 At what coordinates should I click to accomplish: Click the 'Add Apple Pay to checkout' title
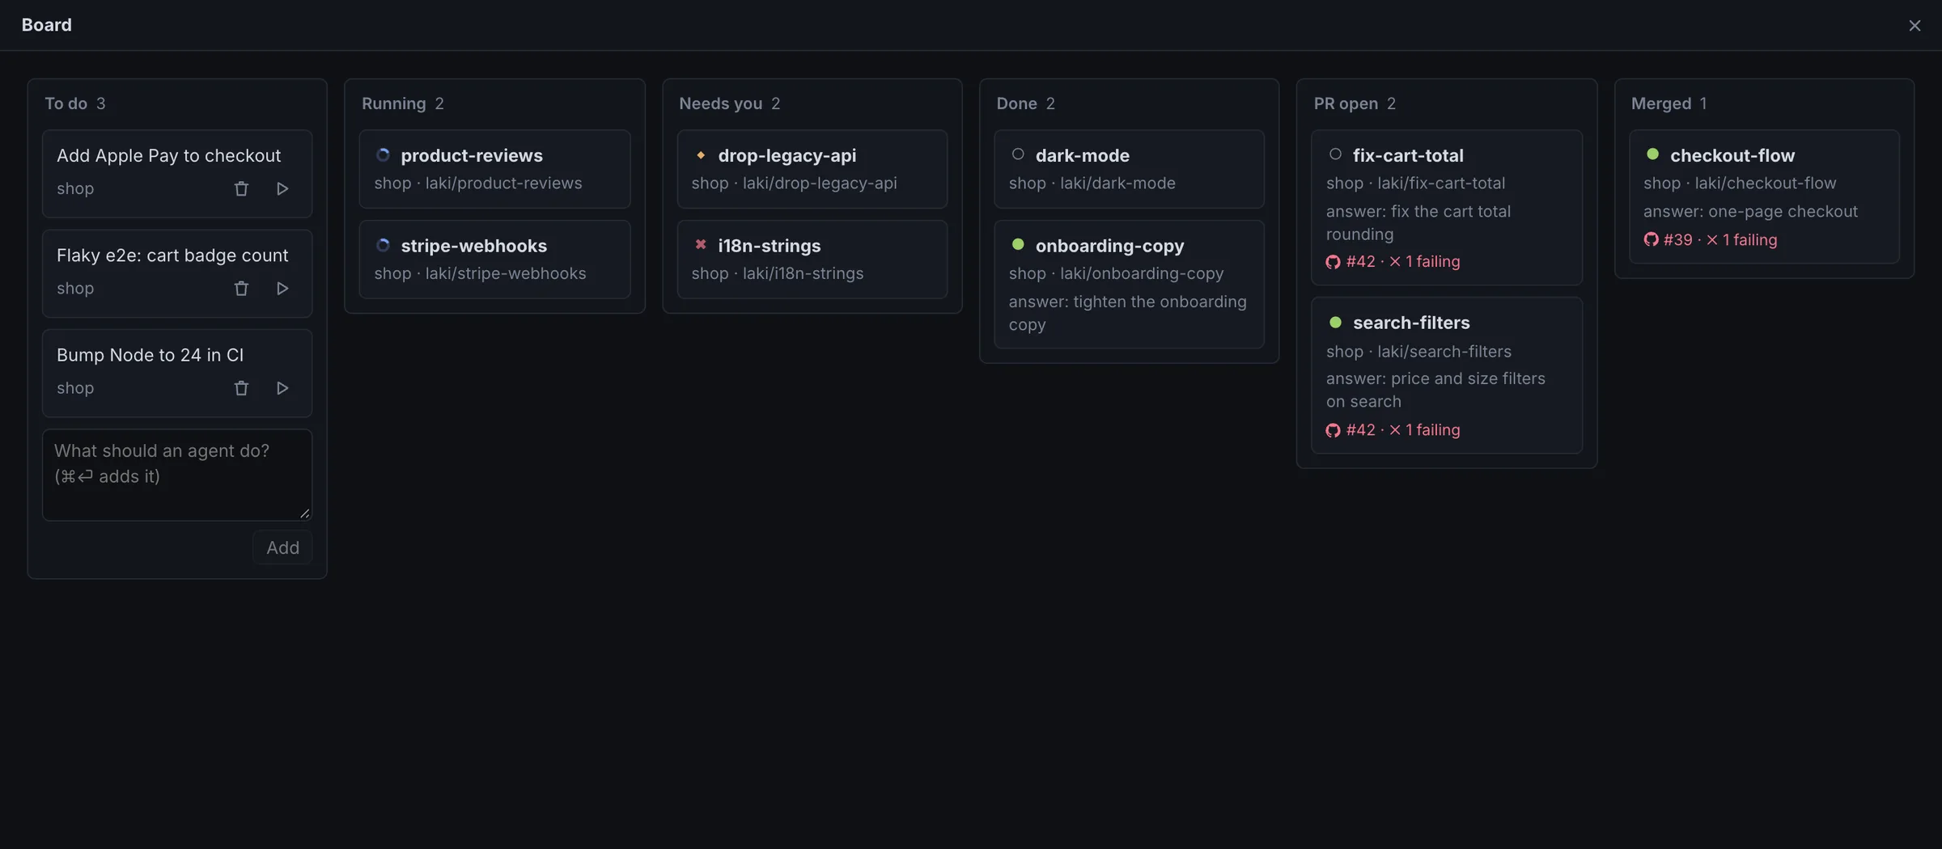(x=168, y=155)
